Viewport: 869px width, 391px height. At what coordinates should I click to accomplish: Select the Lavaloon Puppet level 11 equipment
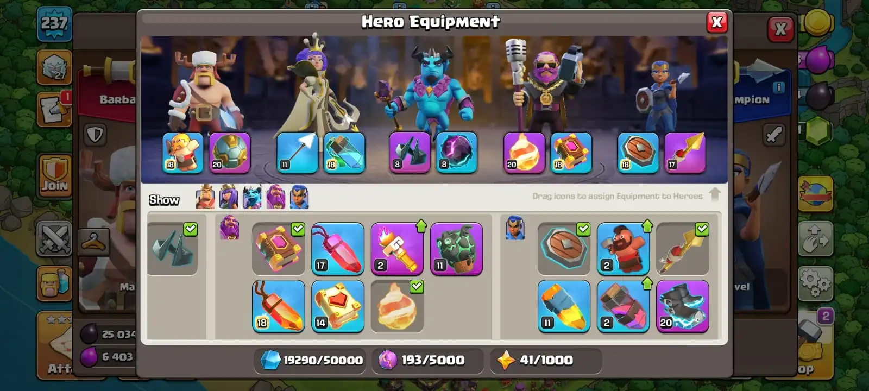[x=456, y=248]
